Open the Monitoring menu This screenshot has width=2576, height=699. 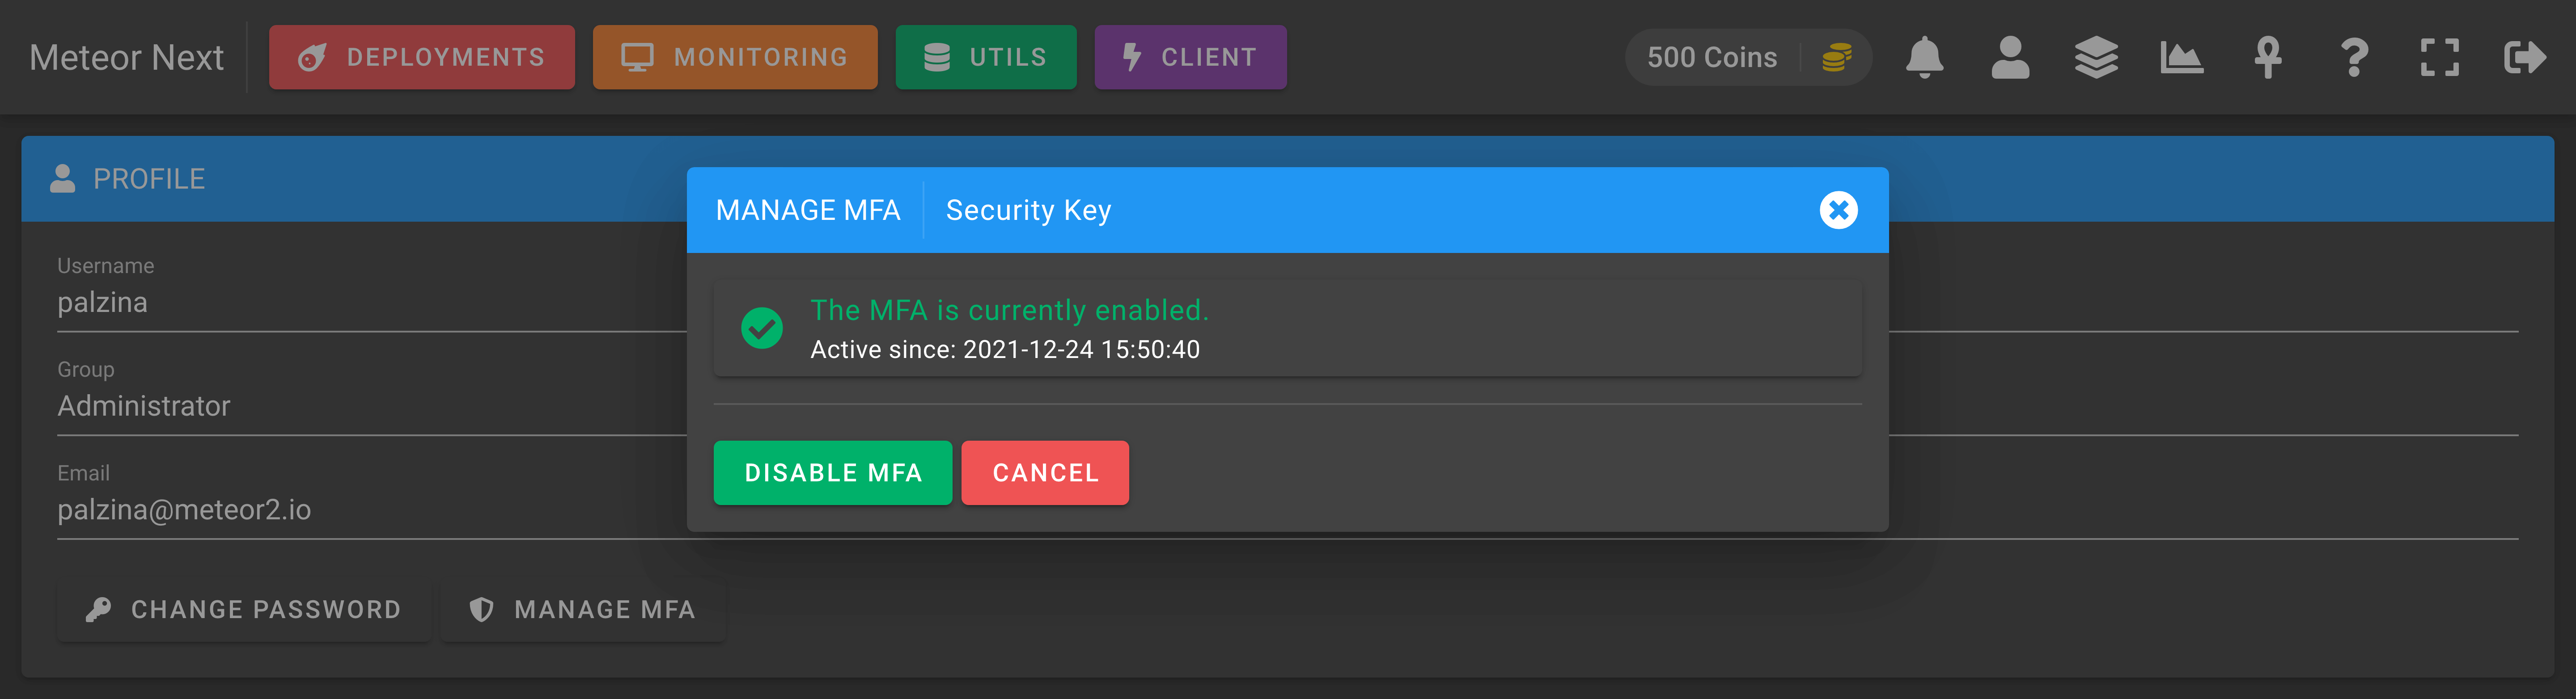(735, 57)
